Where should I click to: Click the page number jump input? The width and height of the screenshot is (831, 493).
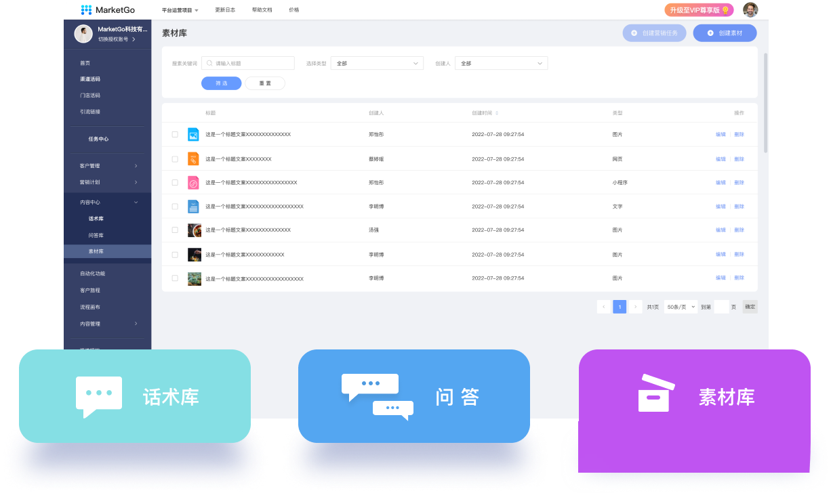pos(721,307)
